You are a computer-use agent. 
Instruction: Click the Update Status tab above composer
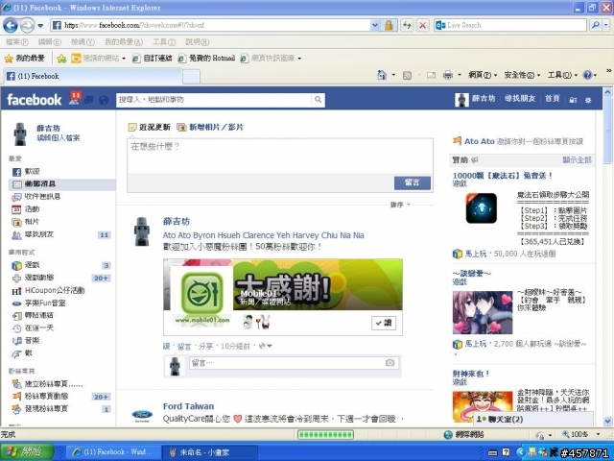coord(150,127)
